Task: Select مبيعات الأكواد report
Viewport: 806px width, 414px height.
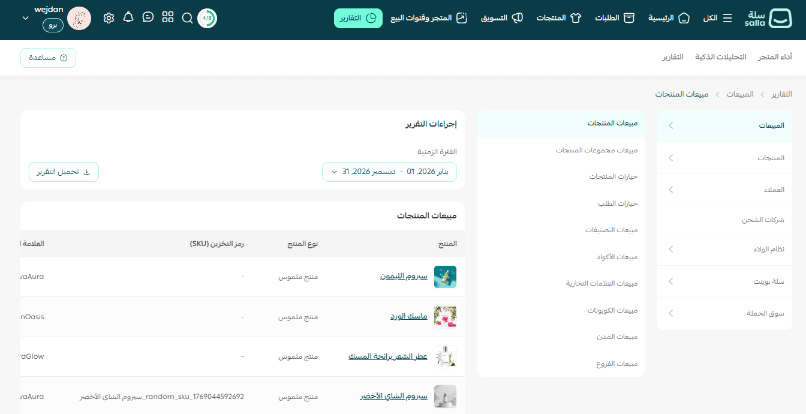Action: [561, 257]
